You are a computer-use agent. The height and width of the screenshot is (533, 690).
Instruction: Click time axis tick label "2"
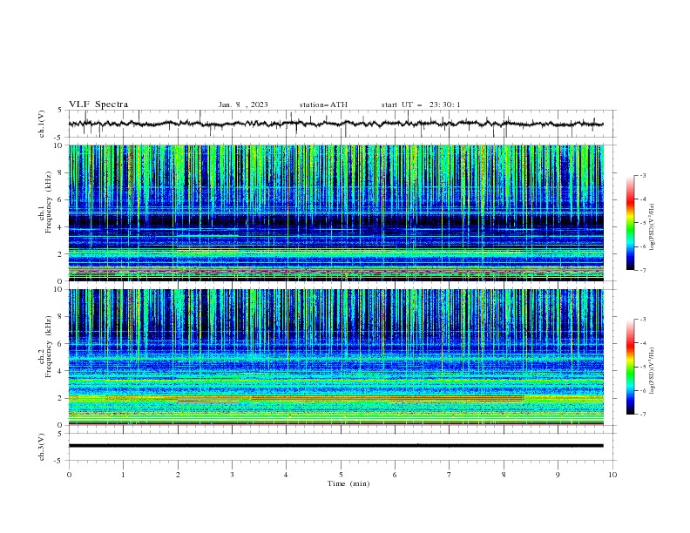tap(178, 475)
